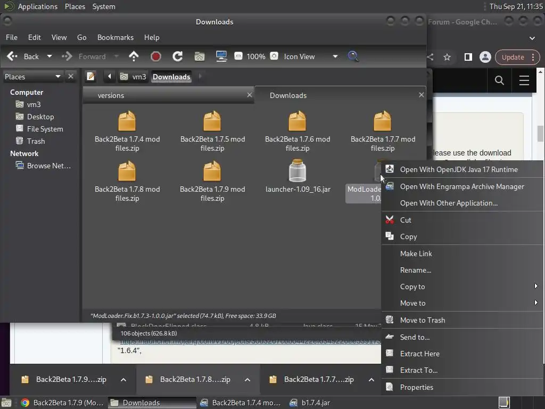
Task: Select Downloads in the path bar
Action: coord(171,77)
